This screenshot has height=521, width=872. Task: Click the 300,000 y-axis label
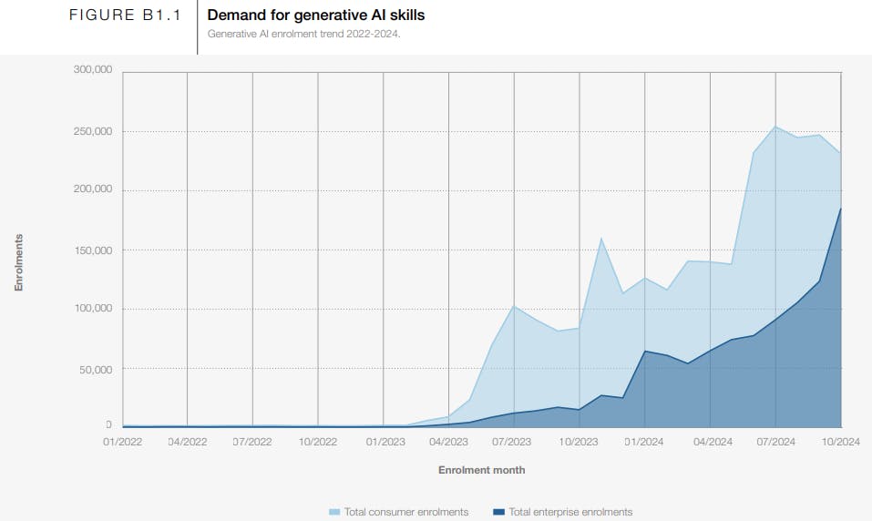(93, 69)
